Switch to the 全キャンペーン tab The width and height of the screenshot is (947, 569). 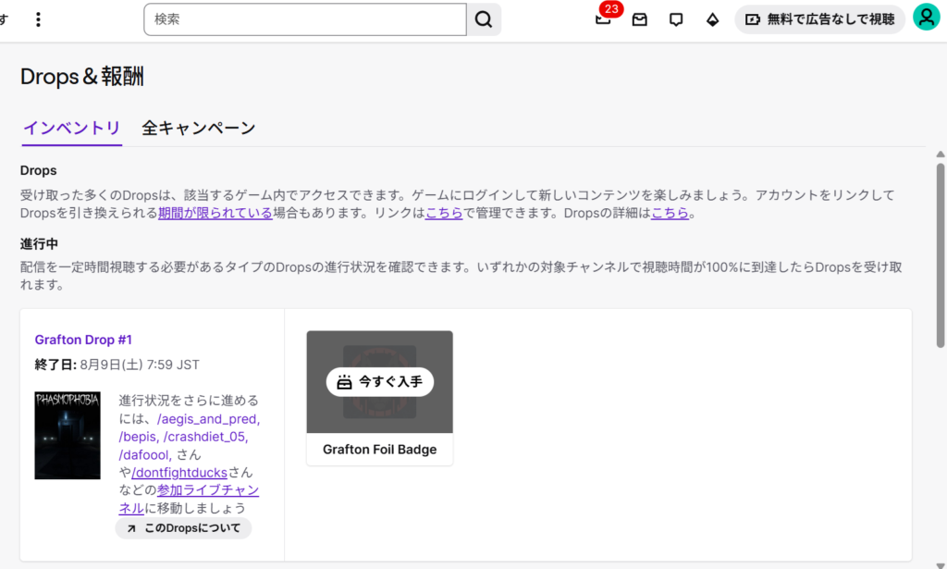(x=199, y=128)
